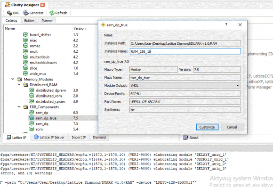
Task: Close the ram_dp_true dialog
Action: click(x=240, y=25)
